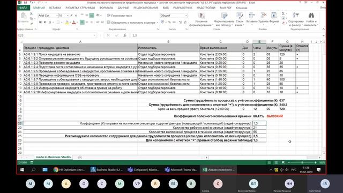This screenshot has height=193, width=343.
Task: Click the Format Painter brush icon
Action: point(32,24)
